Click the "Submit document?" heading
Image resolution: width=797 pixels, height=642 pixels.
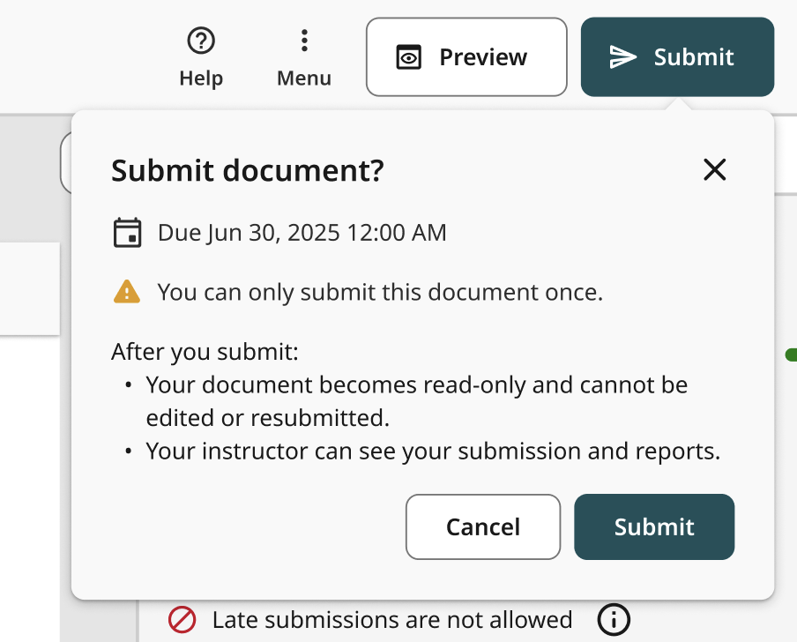(248, 170)
